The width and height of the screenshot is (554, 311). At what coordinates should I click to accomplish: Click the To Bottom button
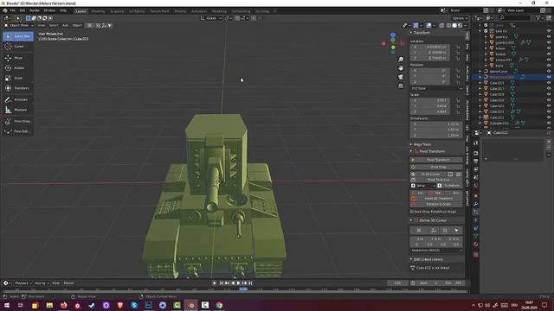450,186
